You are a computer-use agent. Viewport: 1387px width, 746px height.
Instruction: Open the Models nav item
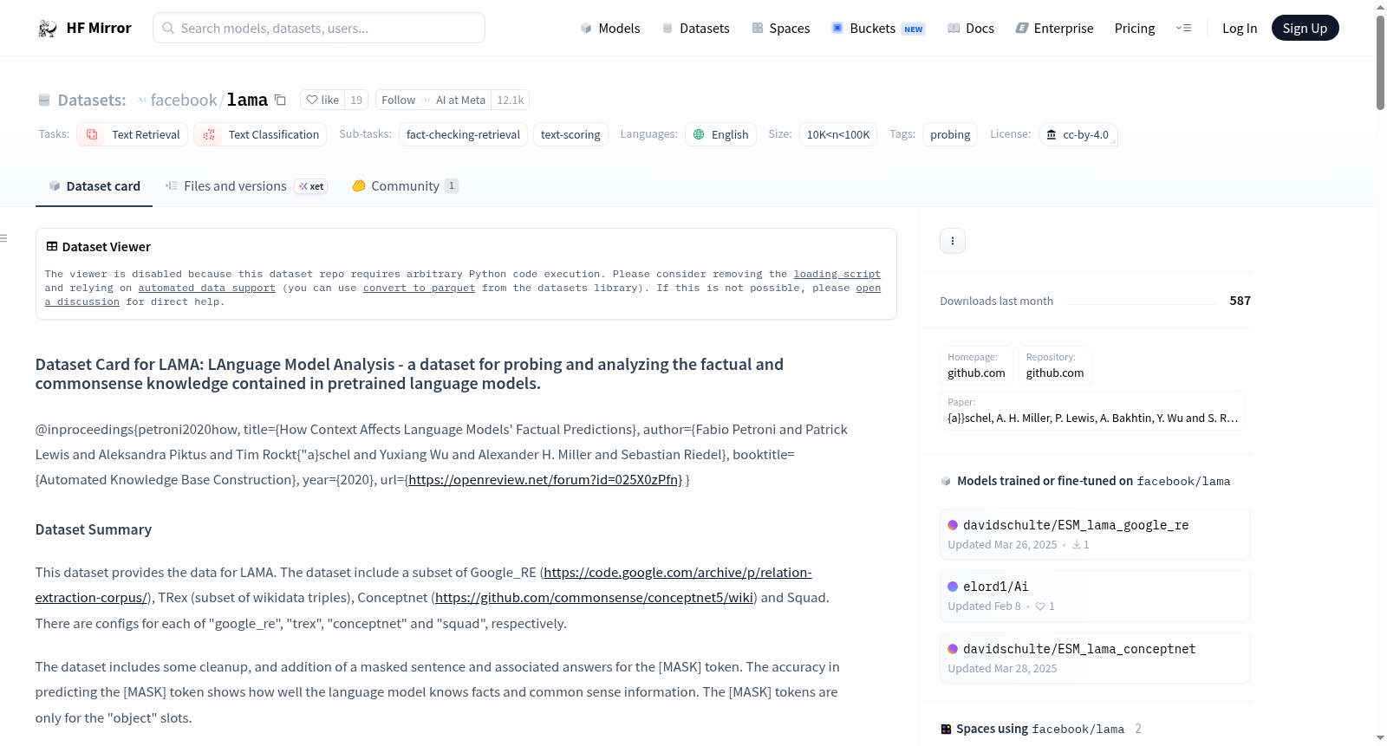610,28
